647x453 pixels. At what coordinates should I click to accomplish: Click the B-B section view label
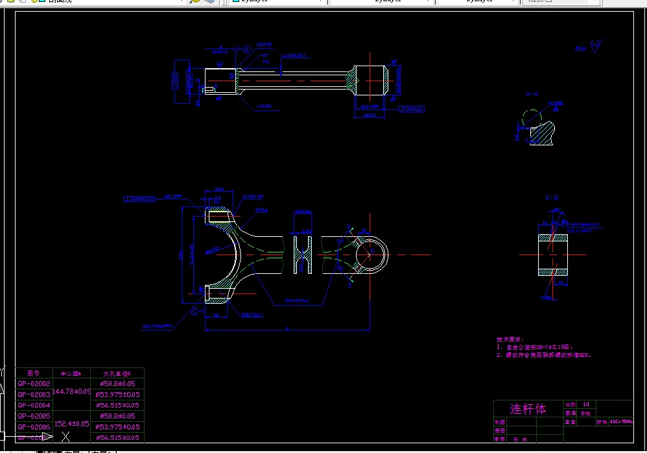(552, 198)
